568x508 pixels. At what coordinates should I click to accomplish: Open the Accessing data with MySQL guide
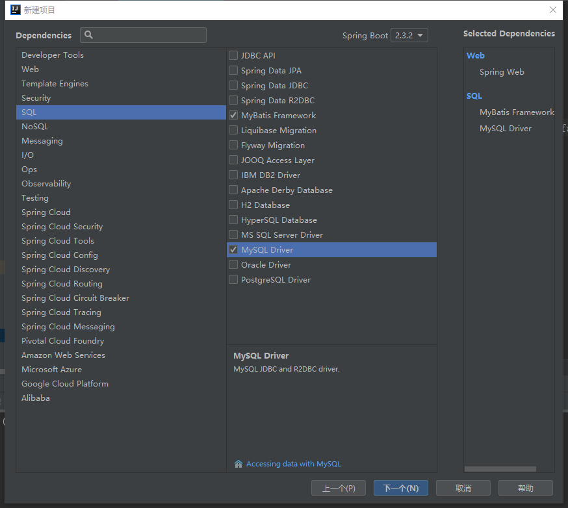click(x=294, y=464)
